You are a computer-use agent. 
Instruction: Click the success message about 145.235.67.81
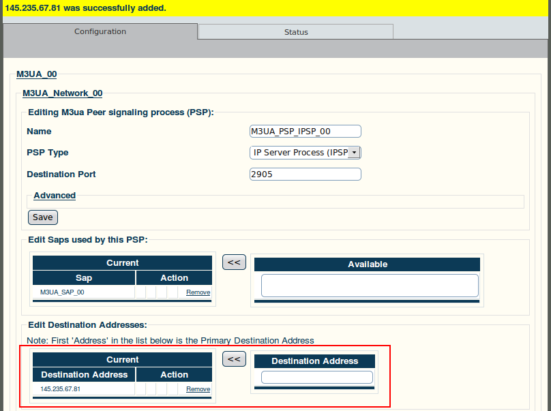point(85,7)
